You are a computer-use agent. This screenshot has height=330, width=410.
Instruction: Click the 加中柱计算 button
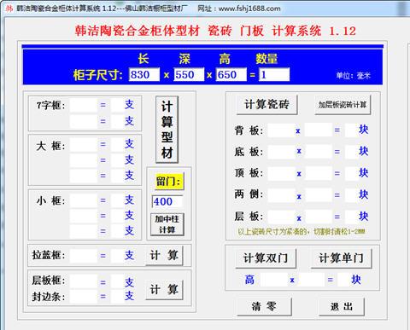(x=167, y=224)
